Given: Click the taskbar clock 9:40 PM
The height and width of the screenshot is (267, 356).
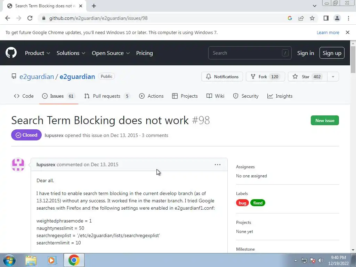Looking at the screenshot, I should tap(338, 258).
